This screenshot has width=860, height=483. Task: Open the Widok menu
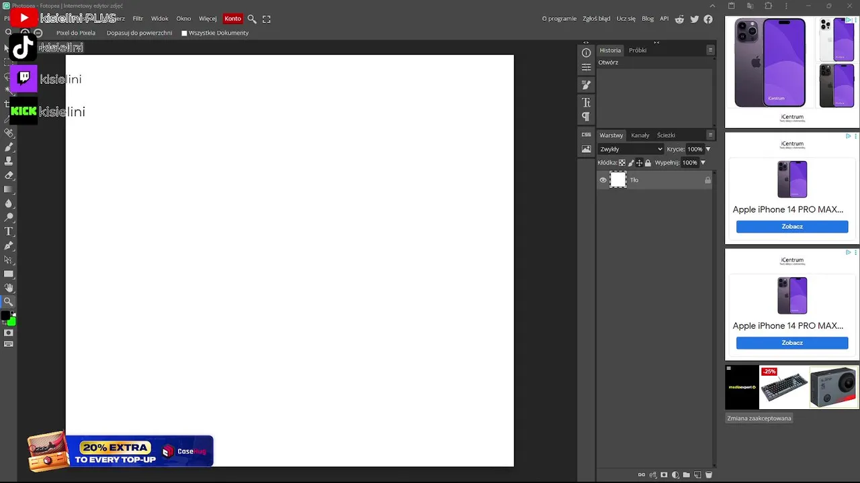tap(160, 19)
